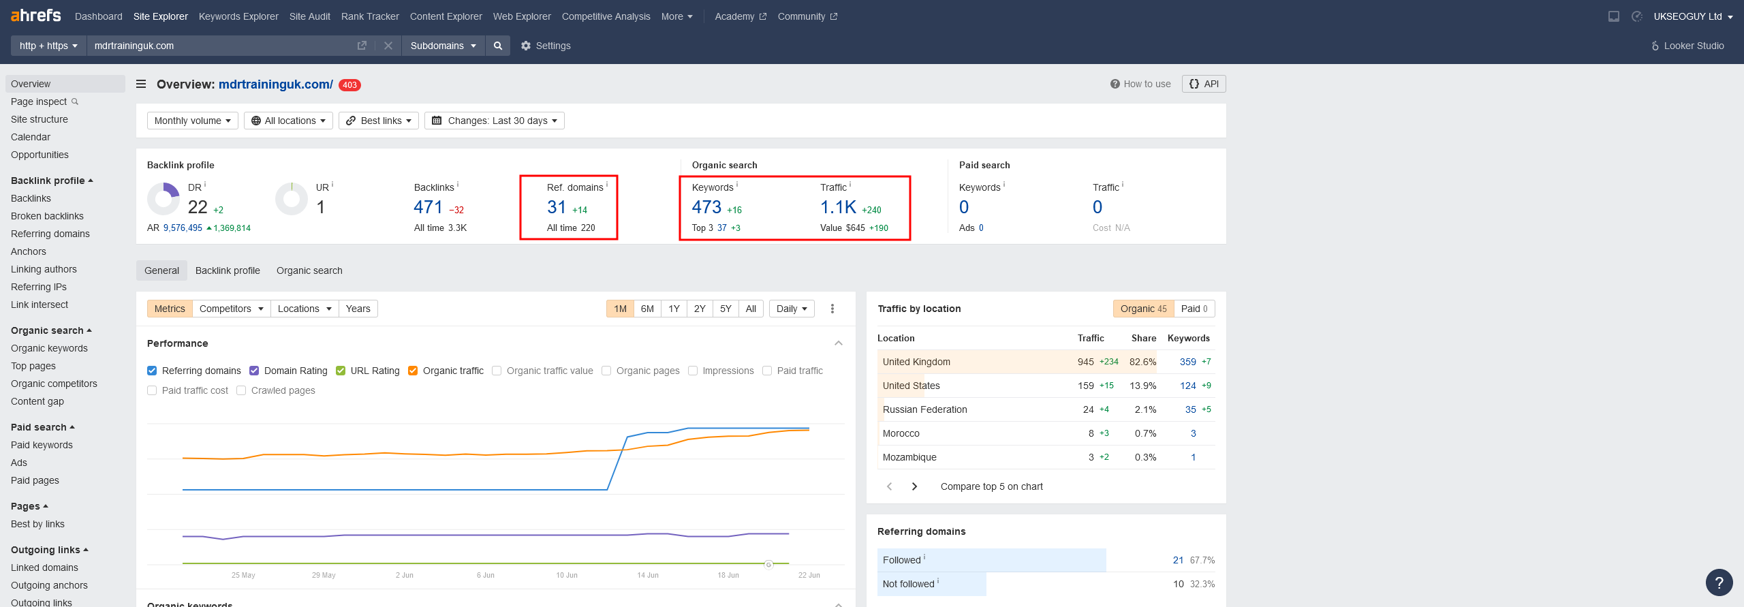Open the Subdomains mode dropdown
1744x607 pixels.
coord(443,46)
